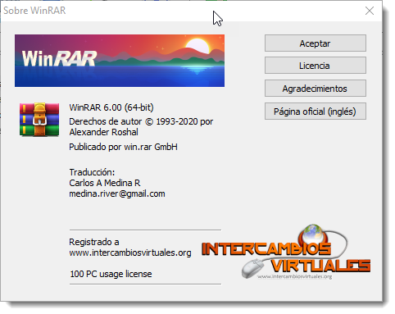Screen dimensions: 395x314
Task: Click the 'Traducción:' label
Action: pos(92,172)
